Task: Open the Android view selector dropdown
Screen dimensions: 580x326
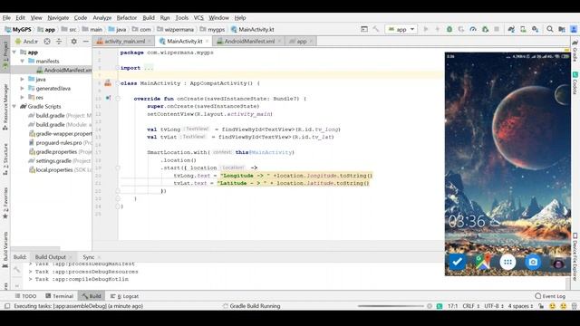Action: (26, 42)
